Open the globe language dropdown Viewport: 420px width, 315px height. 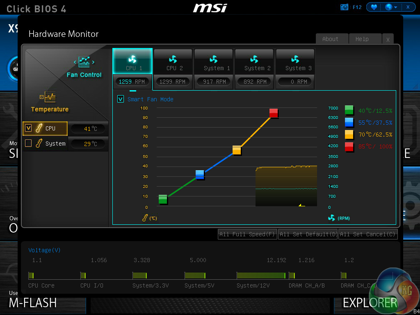point(391,7)
